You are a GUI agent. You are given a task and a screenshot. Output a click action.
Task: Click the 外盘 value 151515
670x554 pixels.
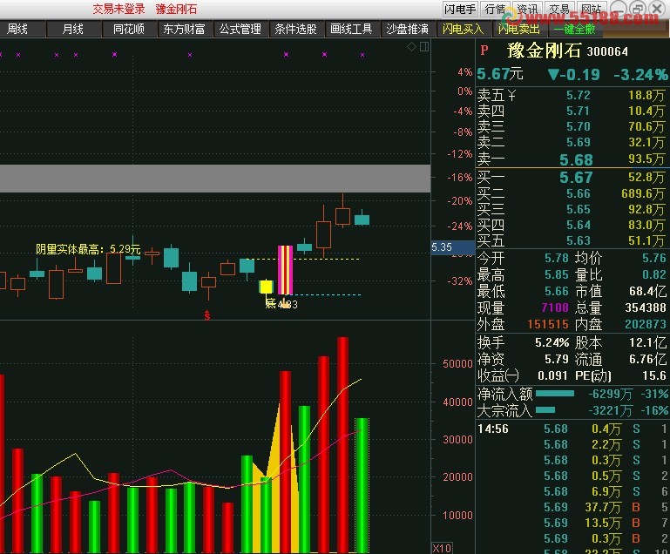pyautogui.click(x=548, y=324)
